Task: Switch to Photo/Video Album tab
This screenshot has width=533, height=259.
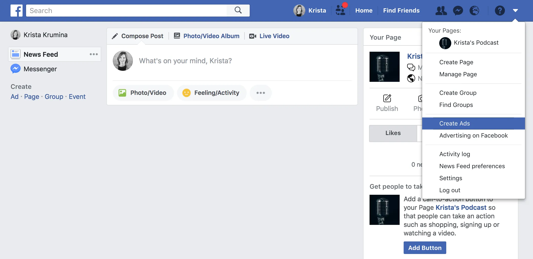Action: click(x=207, y=36)
